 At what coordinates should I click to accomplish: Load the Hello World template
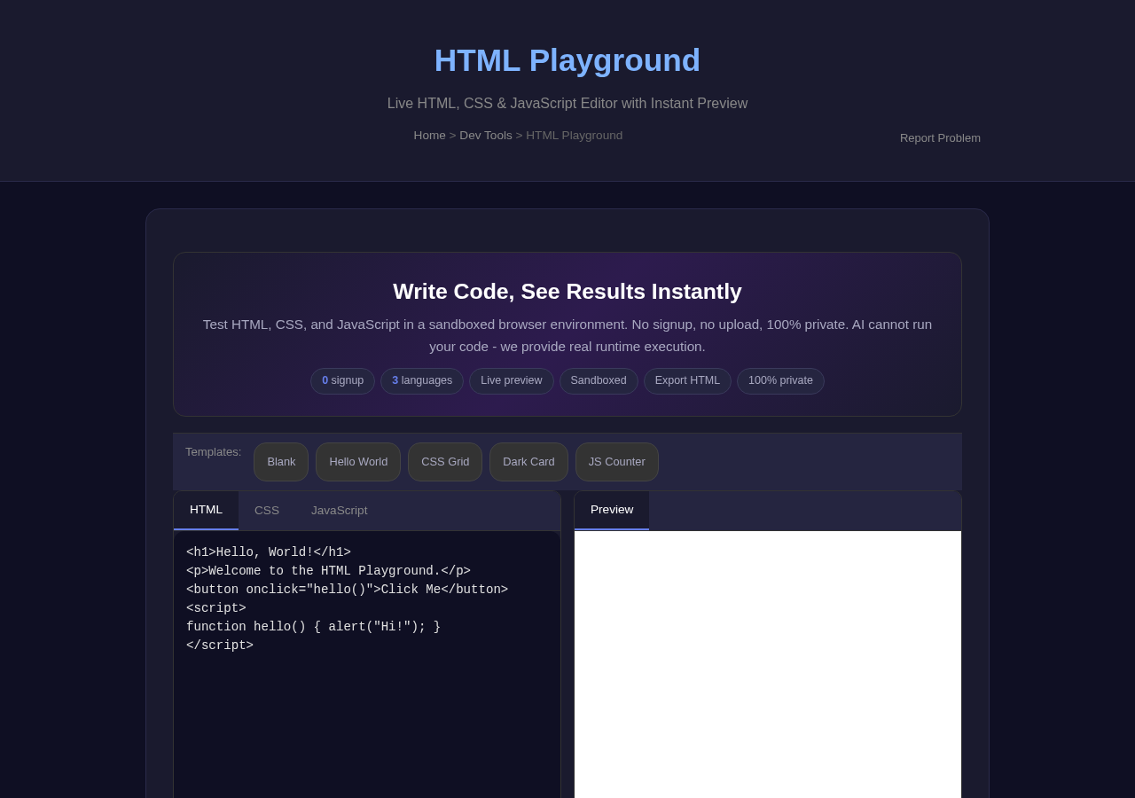coord(358,462)
